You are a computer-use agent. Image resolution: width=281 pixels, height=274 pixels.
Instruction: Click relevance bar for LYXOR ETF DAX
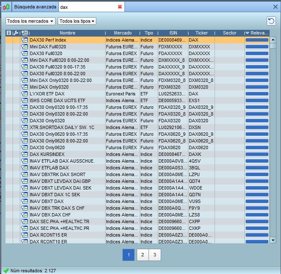[x=257, y=94]
